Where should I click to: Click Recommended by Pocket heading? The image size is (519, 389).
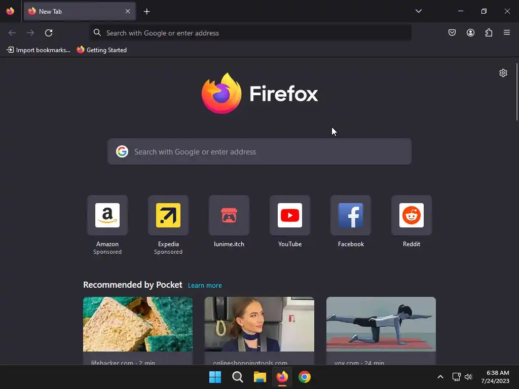click(x=133, y=285)
